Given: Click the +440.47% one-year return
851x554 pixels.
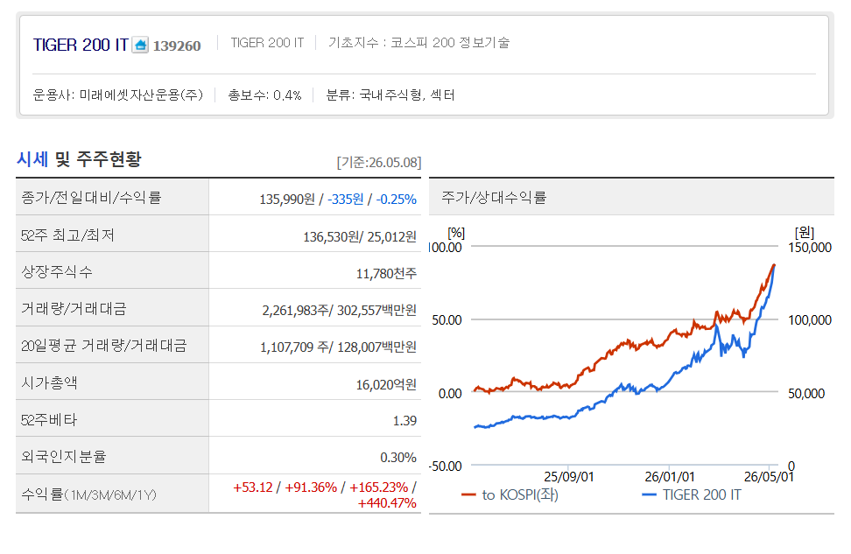Looking at the screenshot, I should point(387,503).
